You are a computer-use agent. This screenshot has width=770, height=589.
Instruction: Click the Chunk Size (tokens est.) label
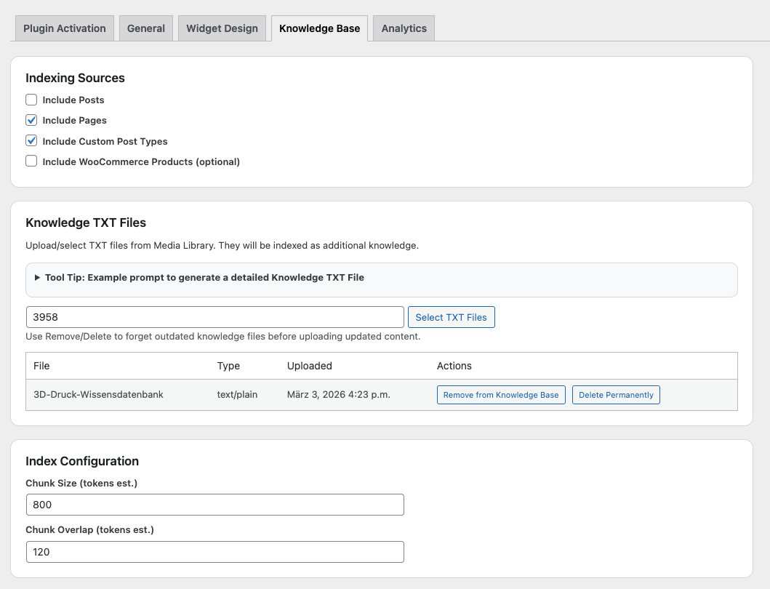click(x=81, y=484)
